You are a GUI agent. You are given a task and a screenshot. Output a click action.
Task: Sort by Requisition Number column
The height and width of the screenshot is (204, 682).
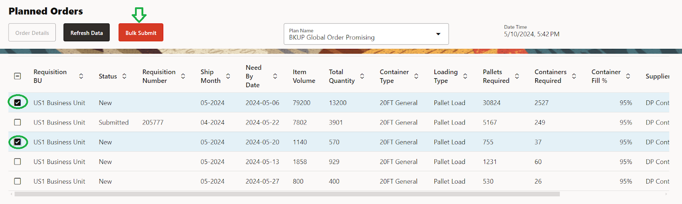coord(183,76)
